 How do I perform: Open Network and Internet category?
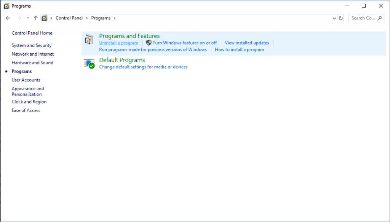33,54
